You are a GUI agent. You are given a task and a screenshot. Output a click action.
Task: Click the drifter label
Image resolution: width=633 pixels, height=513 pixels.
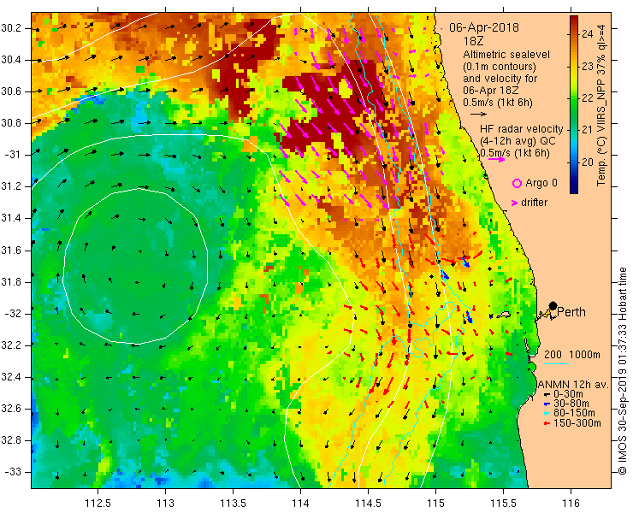(535, 203)
